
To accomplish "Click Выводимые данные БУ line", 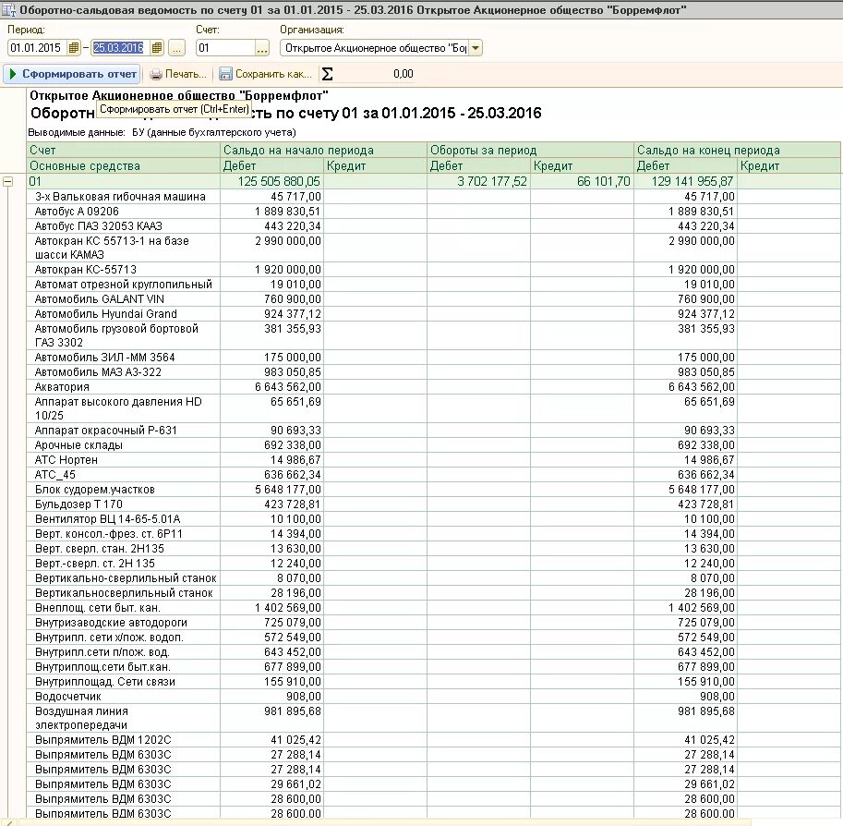I will point(162,132).
